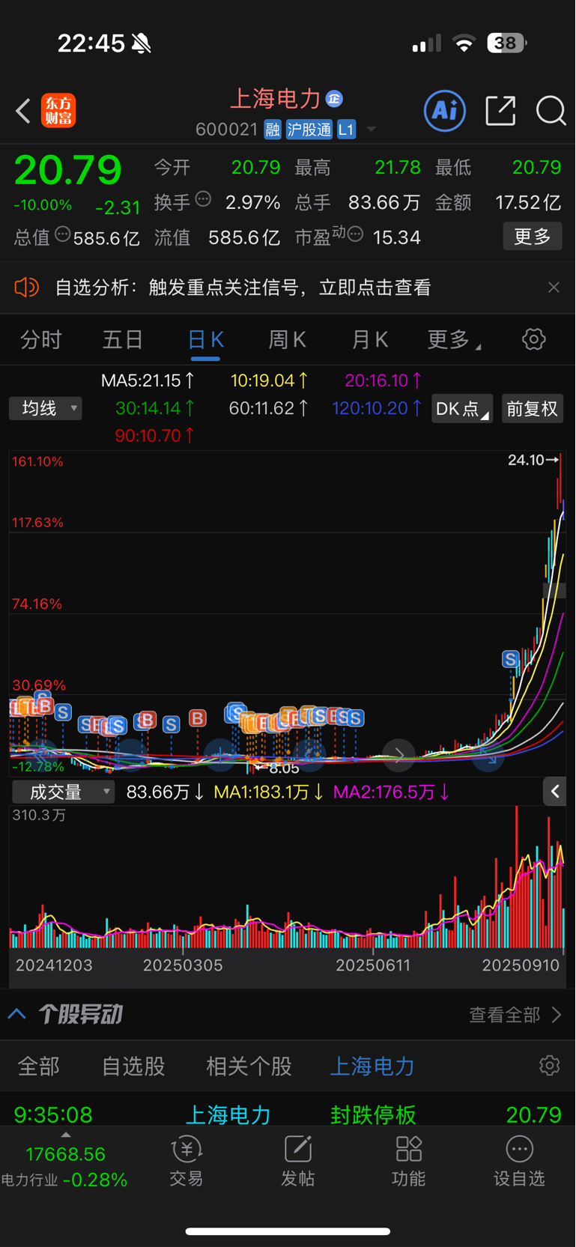
Task: Select the 日K tab
Action: 205,340
